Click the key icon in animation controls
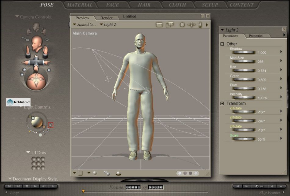This screenshot has height=196, width=290. (260, 186)
